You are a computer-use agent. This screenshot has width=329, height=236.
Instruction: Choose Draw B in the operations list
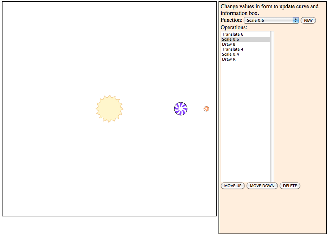click(x=228, y=44)
